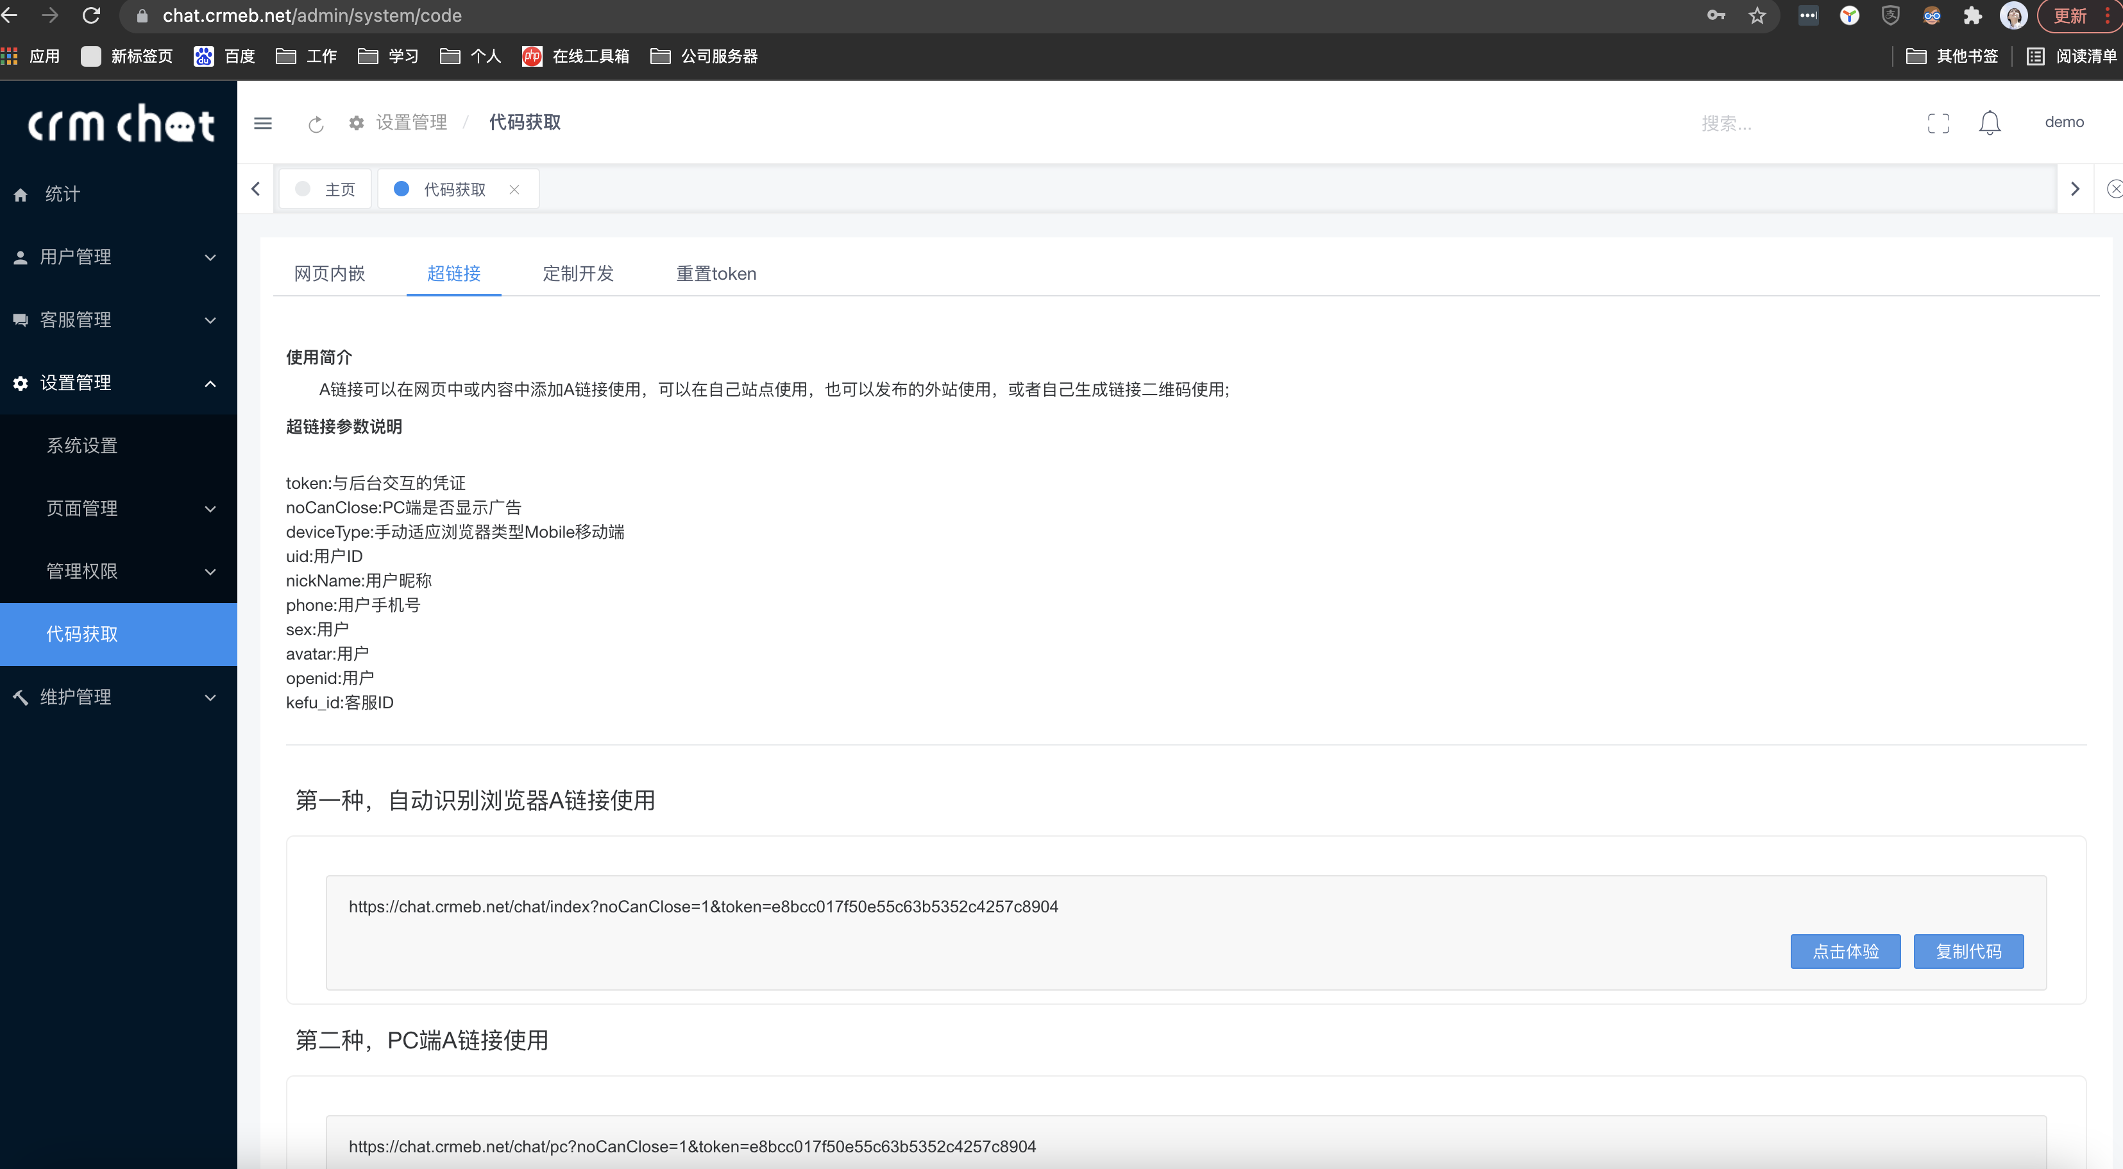Click the 在线工具箱 bookmark icon

pos(532,56)
